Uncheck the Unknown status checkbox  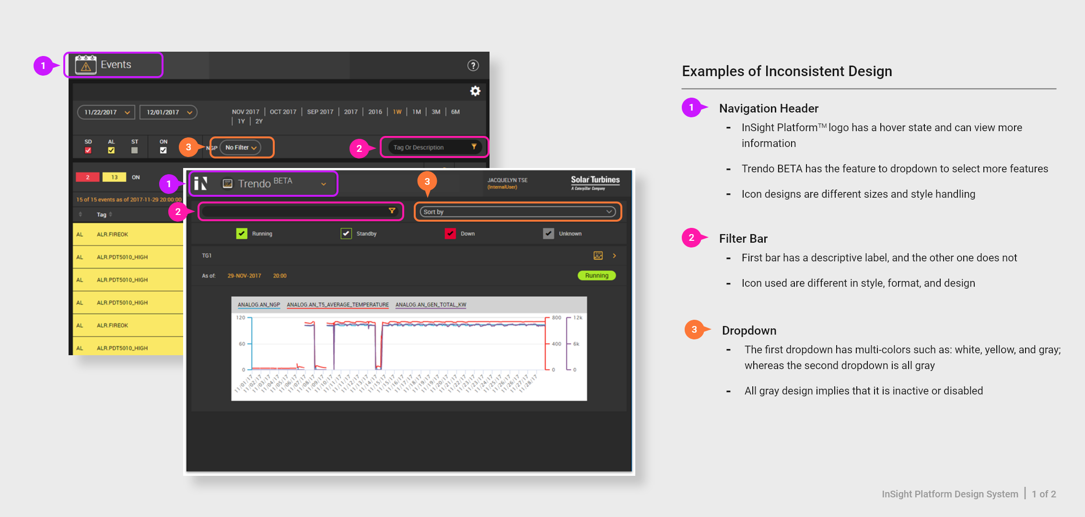[x=548, y=234]
